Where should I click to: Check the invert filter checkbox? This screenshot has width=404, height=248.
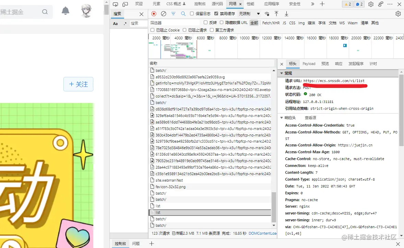(x=206, y=23)
